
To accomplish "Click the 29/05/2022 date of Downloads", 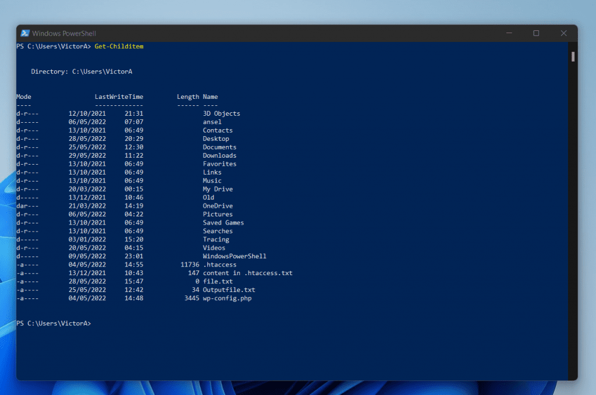I will [x=87, y=155].
